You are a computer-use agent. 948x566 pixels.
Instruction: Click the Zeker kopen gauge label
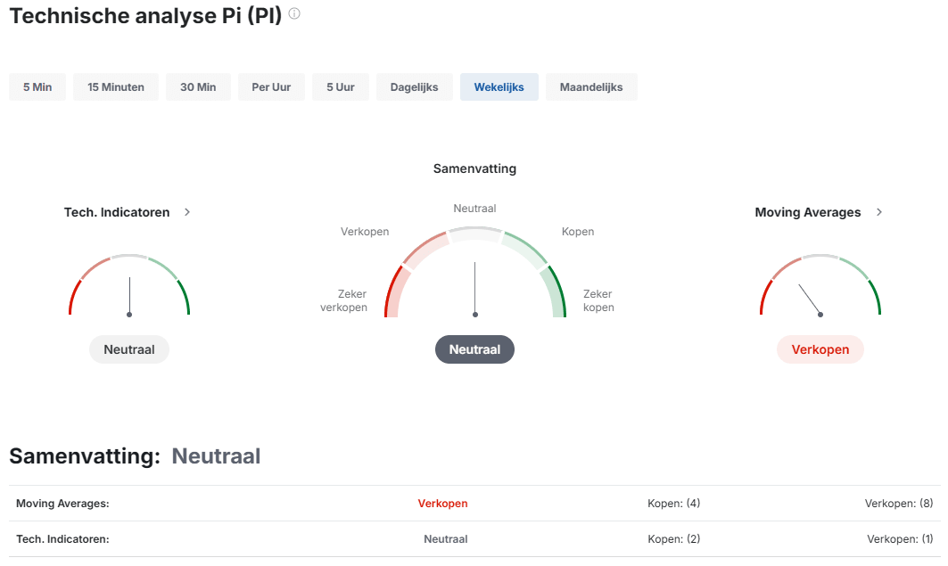click(x=598, y=300)
